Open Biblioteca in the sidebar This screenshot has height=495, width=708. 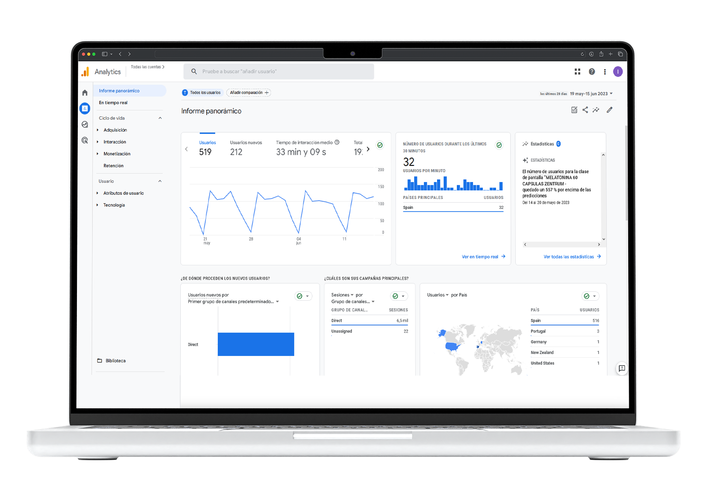point(116,361)
